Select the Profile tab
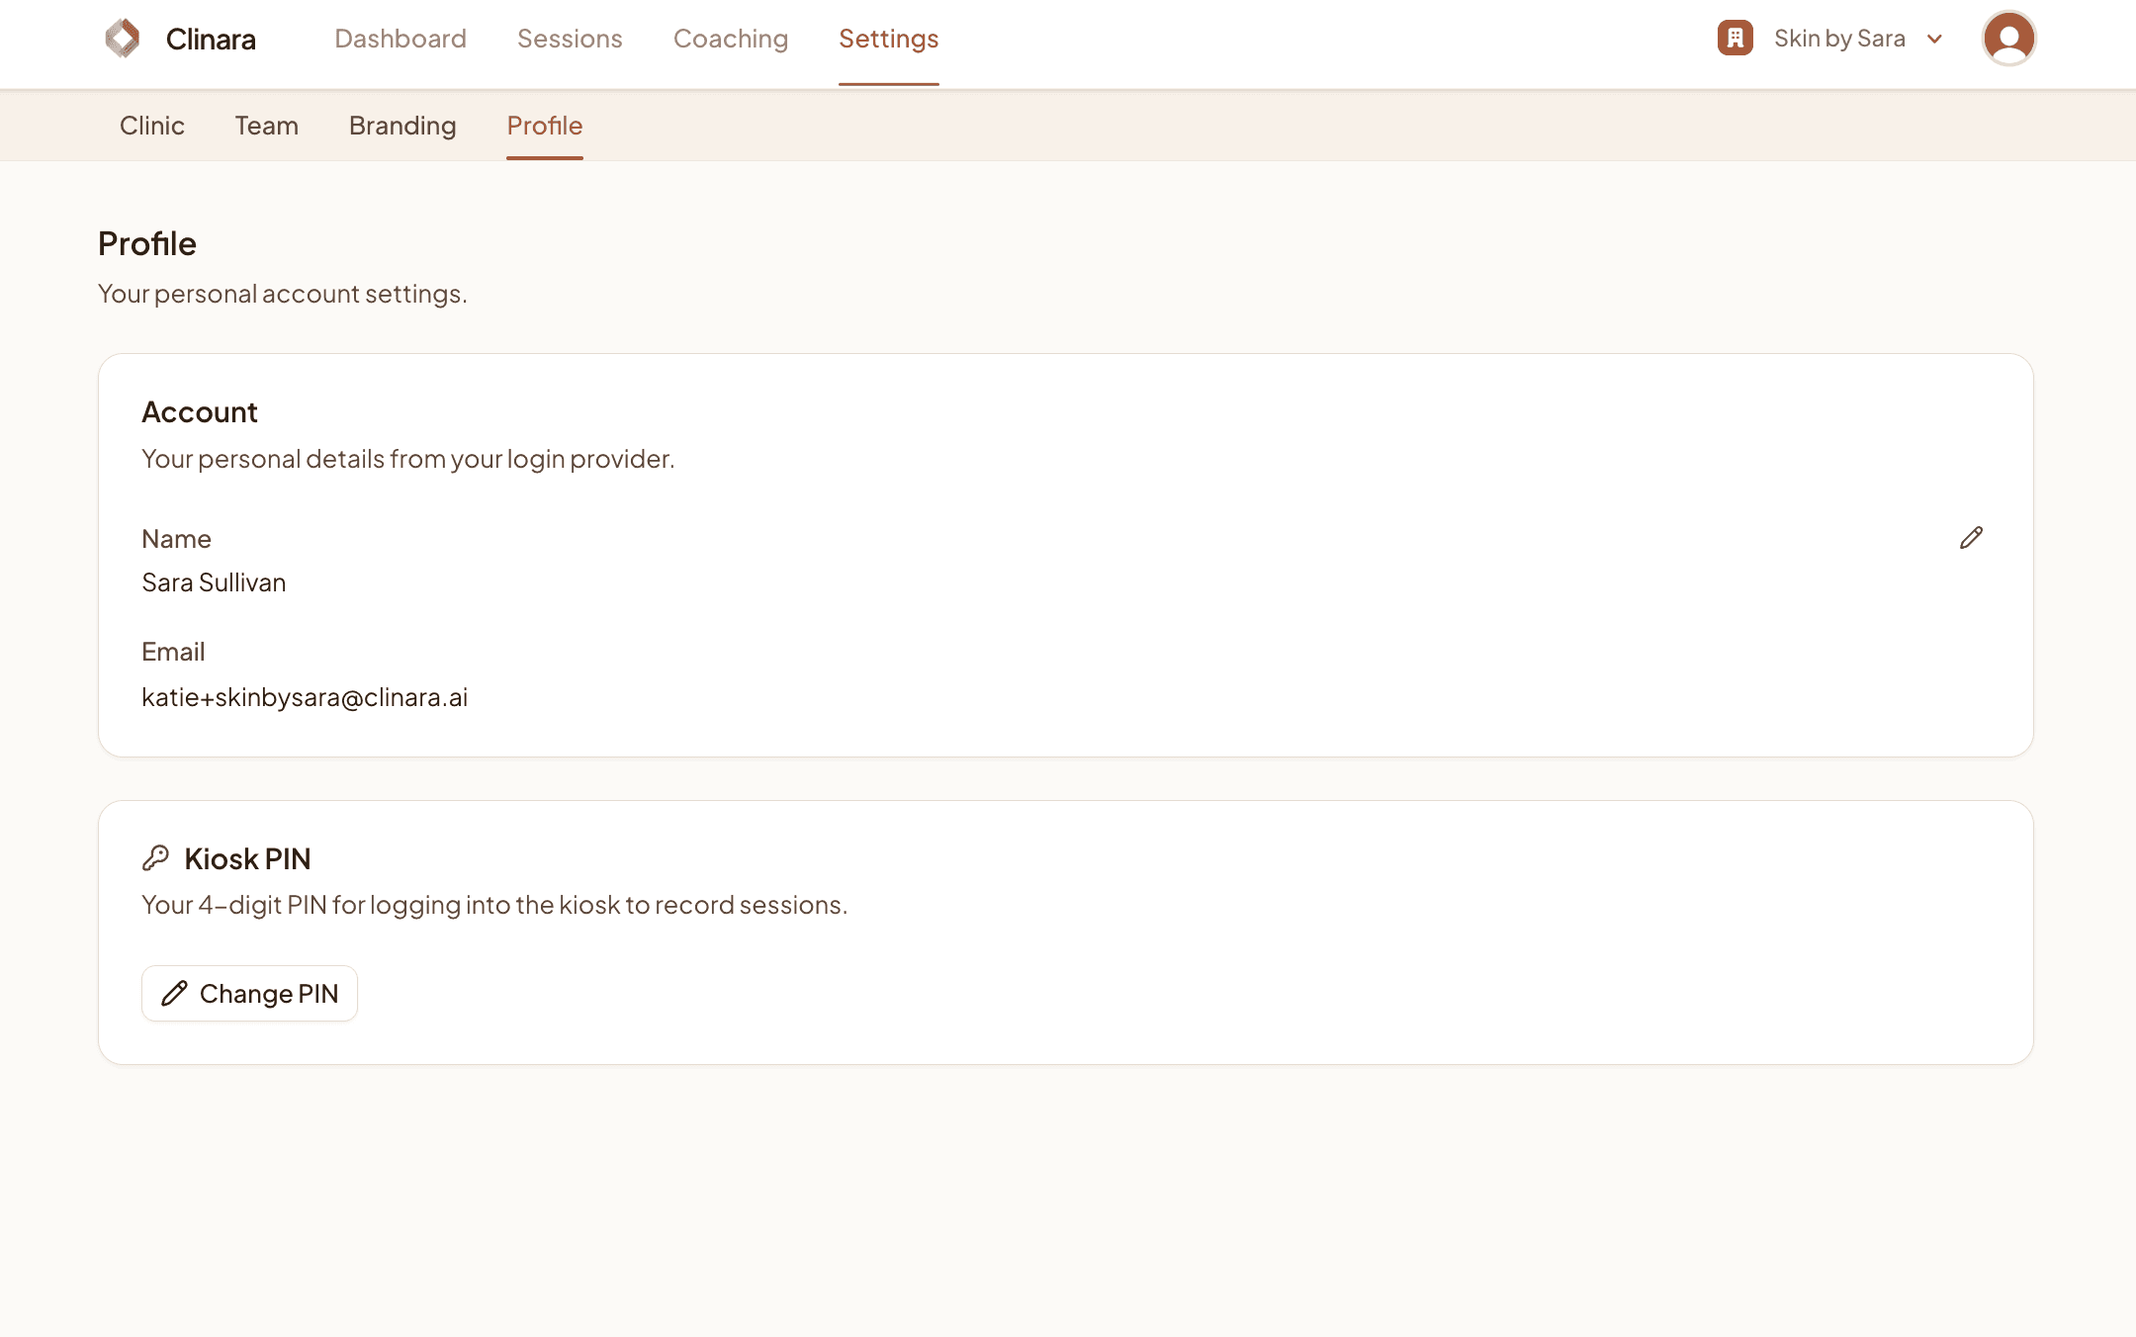This screenshot has height=1337, width=2136. (545, 126)
